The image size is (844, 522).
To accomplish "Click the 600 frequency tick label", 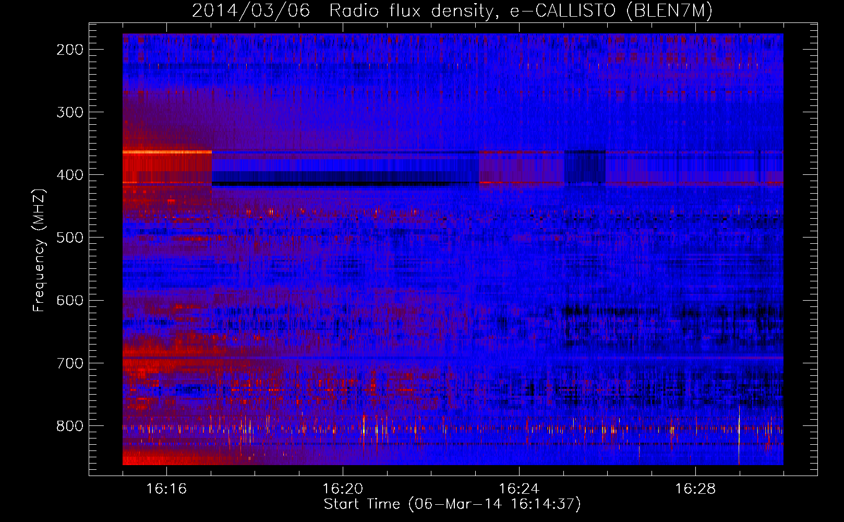I will (69, 300).
